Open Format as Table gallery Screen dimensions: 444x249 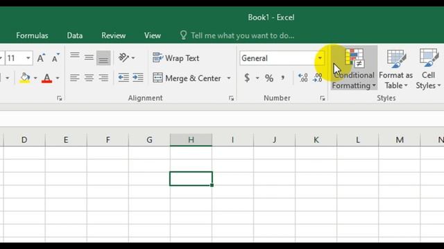(396, 68)
